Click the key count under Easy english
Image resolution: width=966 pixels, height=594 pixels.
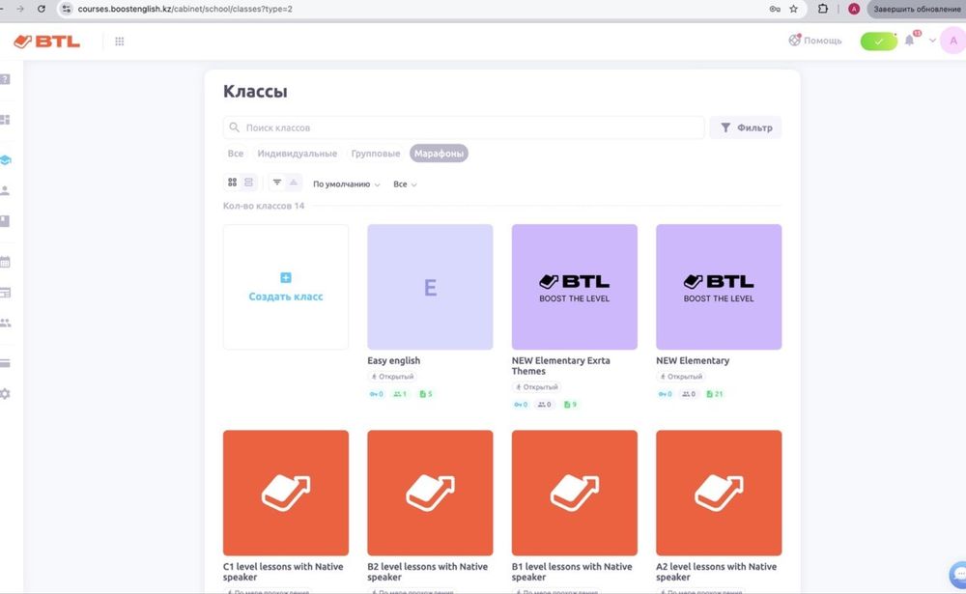click(x=377, y=394)
